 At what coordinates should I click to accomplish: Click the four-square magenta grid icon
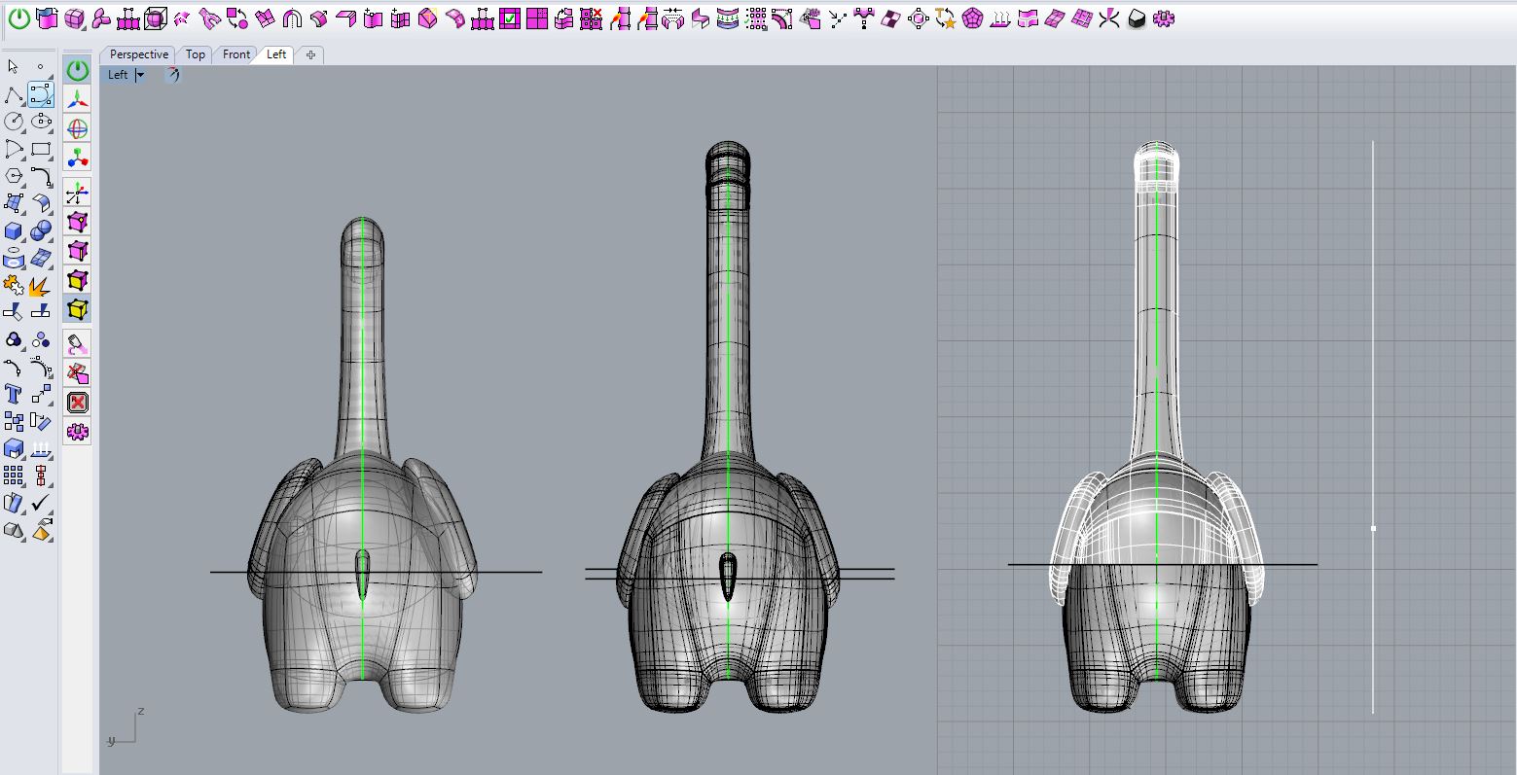click(x=537, y=18)
